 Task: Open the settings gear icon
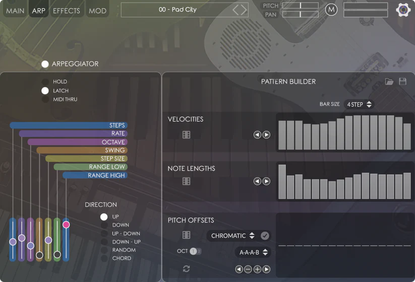coord(403,10)
